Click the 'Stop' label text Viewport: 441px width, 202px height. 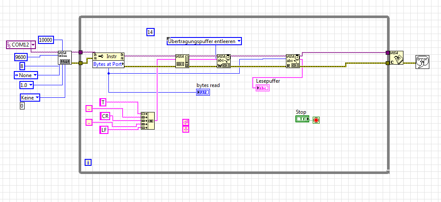(x=301, y=112)
